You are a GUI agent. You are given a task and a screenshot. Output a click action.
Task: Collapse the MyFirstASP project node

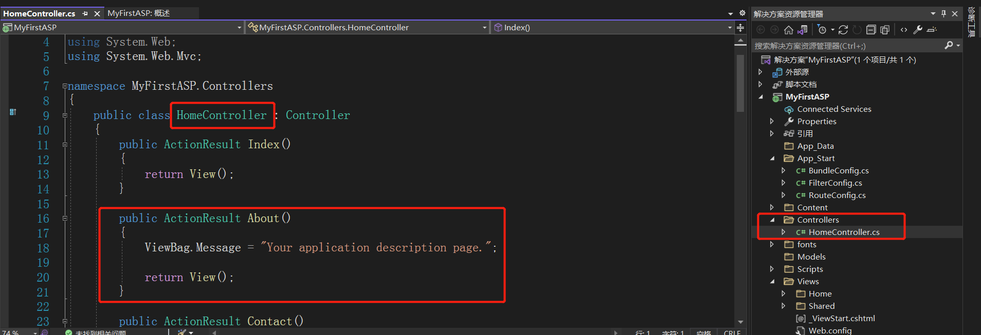[x=761, y=97]
